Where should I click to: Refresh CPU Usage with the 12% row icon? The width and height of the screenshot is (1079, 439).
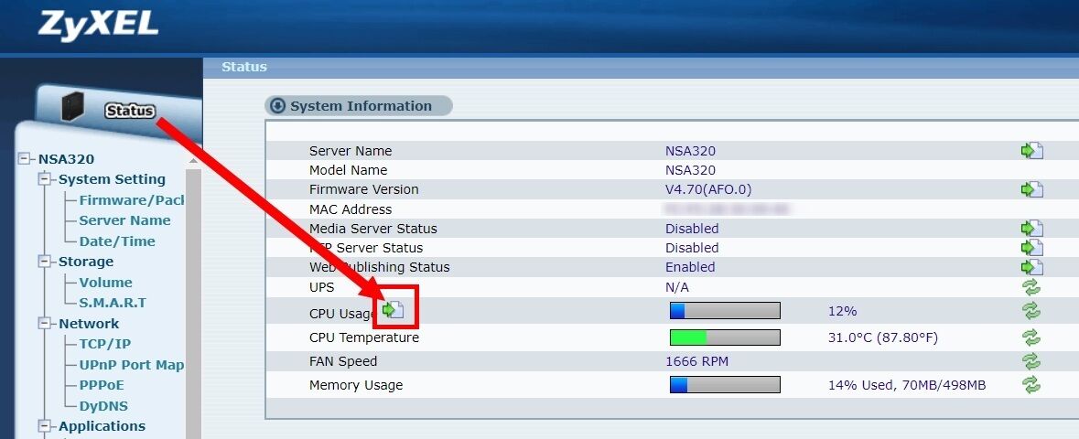[1030, 311]
